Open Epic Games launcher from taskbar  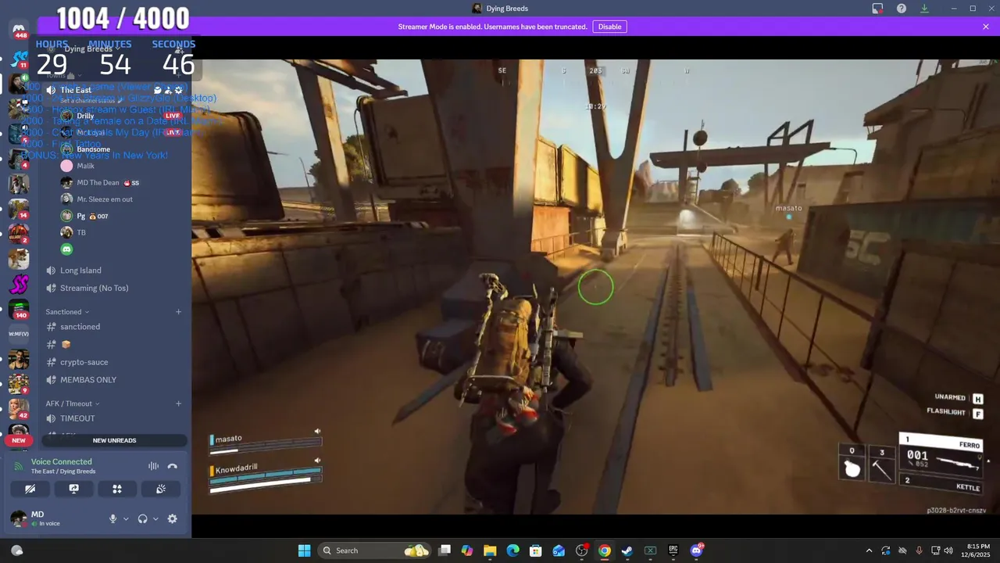click(x=673, y=550)
